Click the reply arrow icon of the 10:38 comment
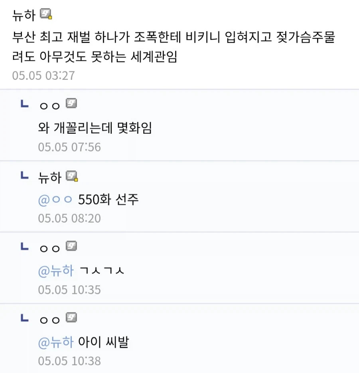 (x=25, y=318)
